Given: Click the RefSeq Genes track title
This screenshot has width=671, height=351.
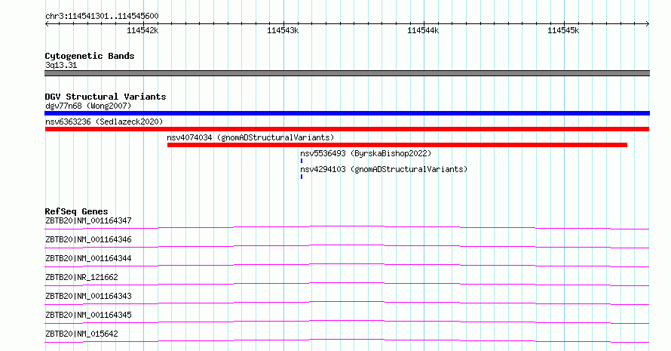Looking at the screenshot, I should pyautogui.click(x=76, y=211).
